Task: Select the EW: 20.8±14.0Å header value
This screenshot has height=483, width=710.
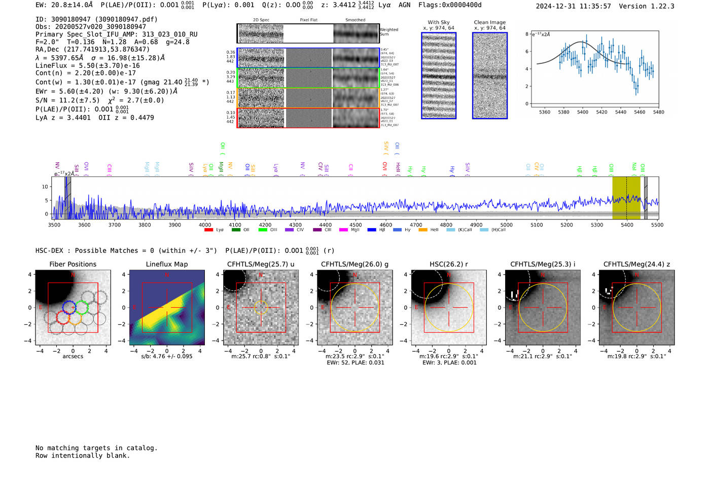Action: 64,5
